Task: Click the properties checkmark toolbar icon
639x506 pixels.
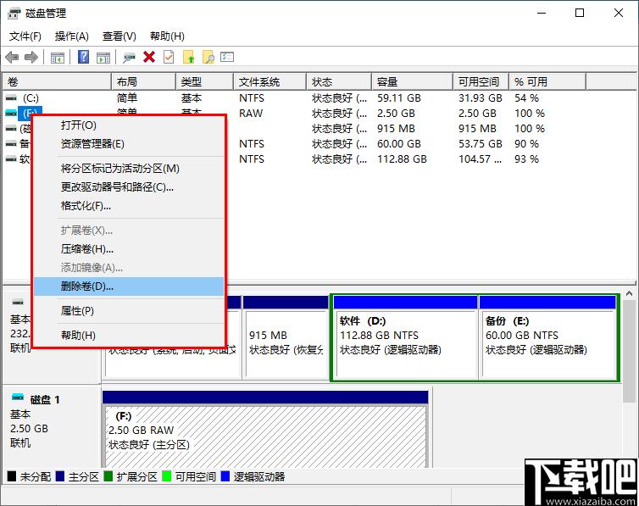Action: pyautogui.click(x=169, y=57)
